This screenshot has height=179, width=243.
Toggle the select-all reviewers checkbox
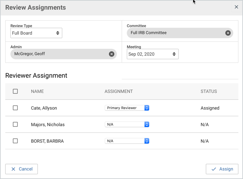pos(15,91)
